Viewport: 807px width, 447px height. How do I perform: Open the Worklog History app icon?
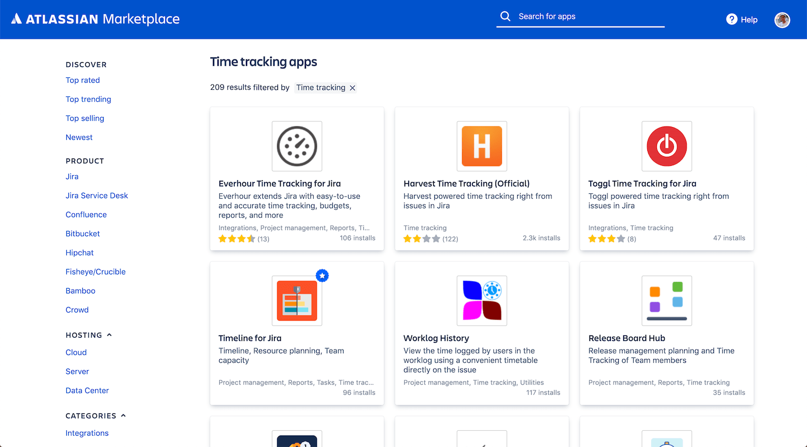pyautogui.click(x=482, y=301)
